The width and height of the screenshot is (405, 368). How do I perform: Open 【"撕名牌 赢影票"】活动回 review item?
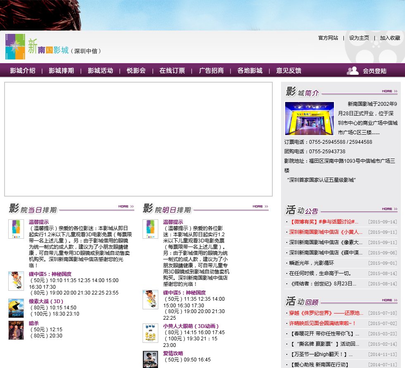(x=324, y=344)
